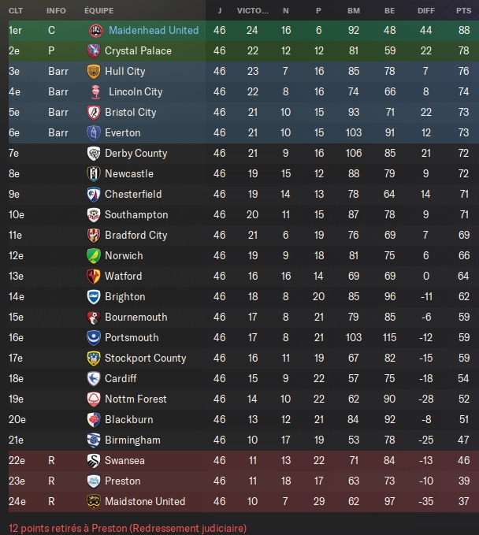Click the Maidstone United crest
Viewport: 479px width, 535px height.
pos(94,501)
